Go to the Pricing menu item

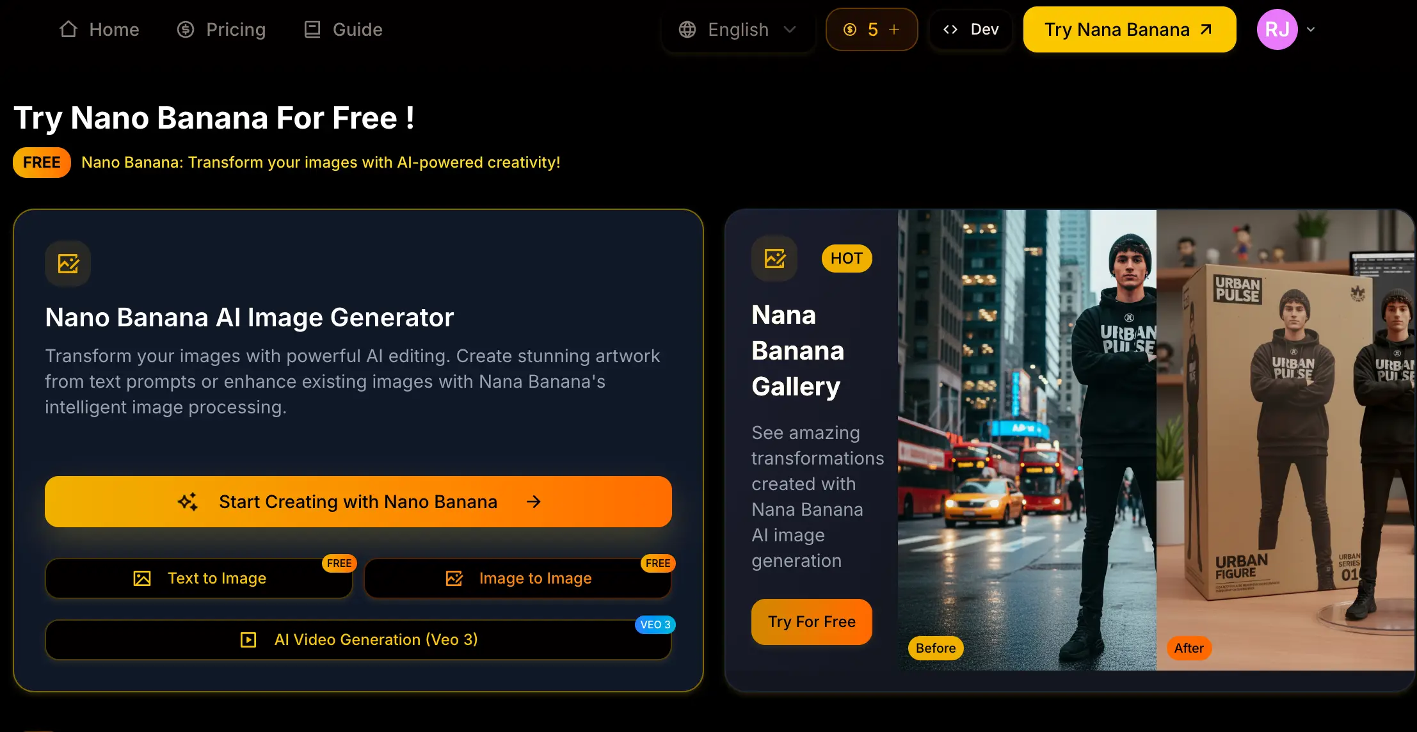[236, 29]
